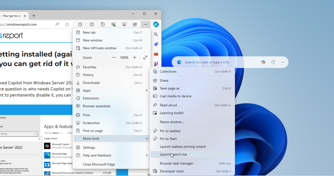This screenshot has height=176, width=334.
Task: Choose Cast media to device
Action: [x=192, y=96]
